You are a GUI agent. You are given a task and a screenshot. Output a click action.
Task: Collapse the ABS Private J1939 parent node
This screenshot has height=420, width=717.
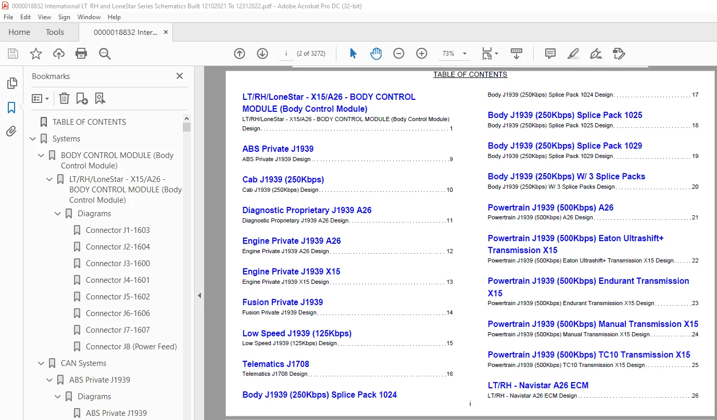pyautogui.click(x=49, y=380)
